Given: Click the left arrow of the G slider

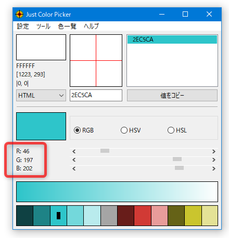Looking at the screenshot, I should coord(74,160).
